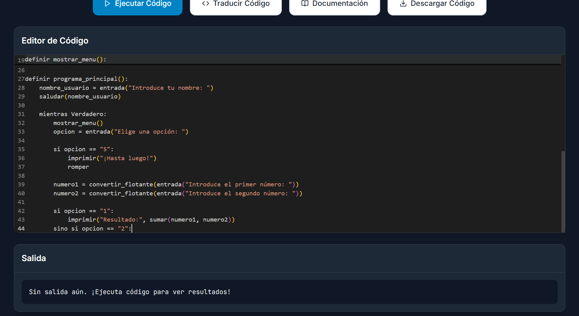Image resolution: width=579 pixels, height=316 pixels.
Task: Click line number 44 in the gutter
Action: tap(21, 229)
